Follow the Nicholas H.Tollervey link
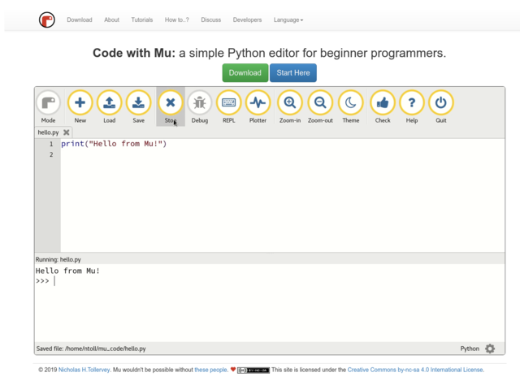Screen dimensions: 520x390 84,370
